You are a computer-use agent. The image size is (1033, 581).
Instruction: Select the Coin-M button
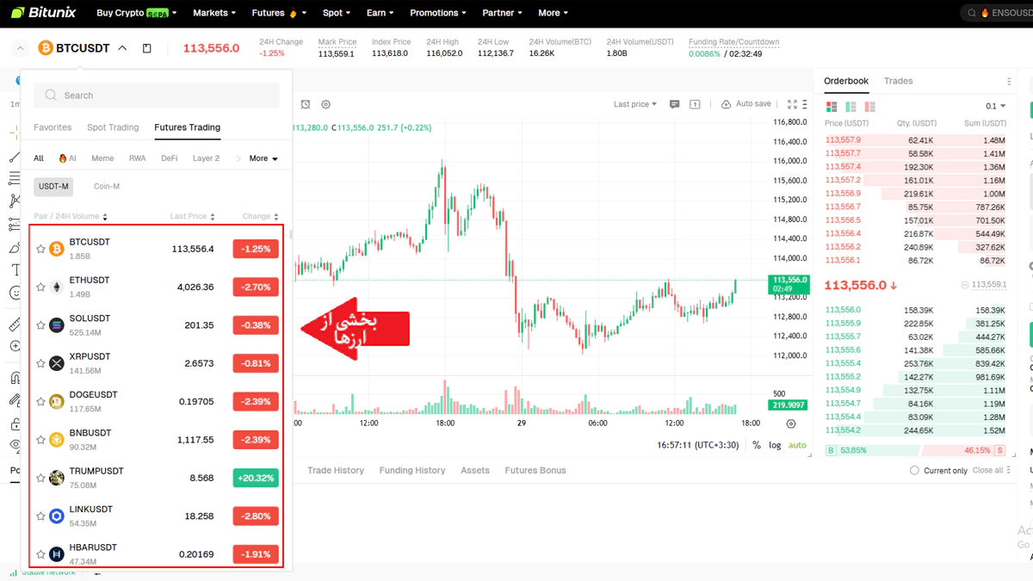(107, 186)
